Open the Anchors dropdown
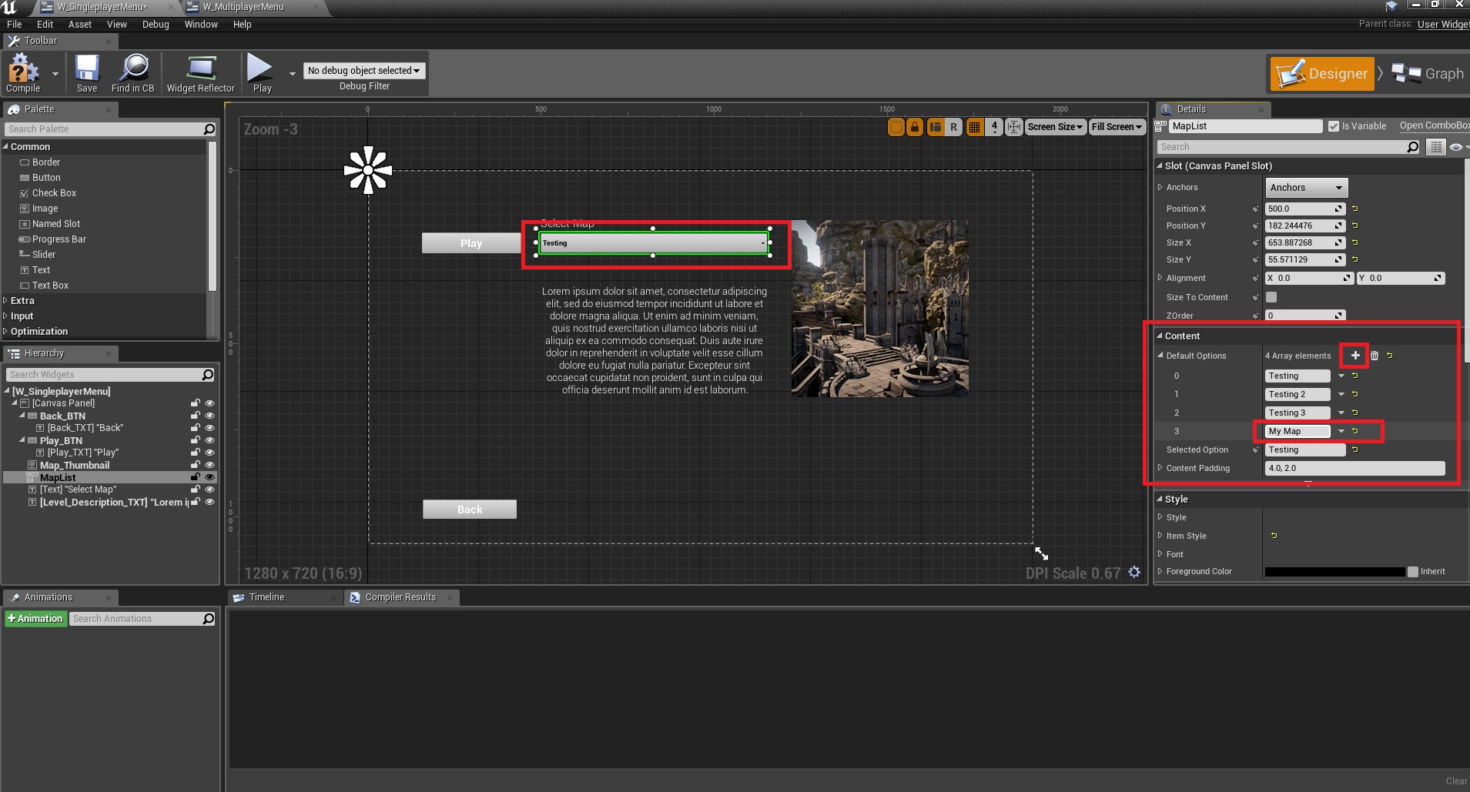The width and height of the screenshot is (1470, 792). [1306, 188]
